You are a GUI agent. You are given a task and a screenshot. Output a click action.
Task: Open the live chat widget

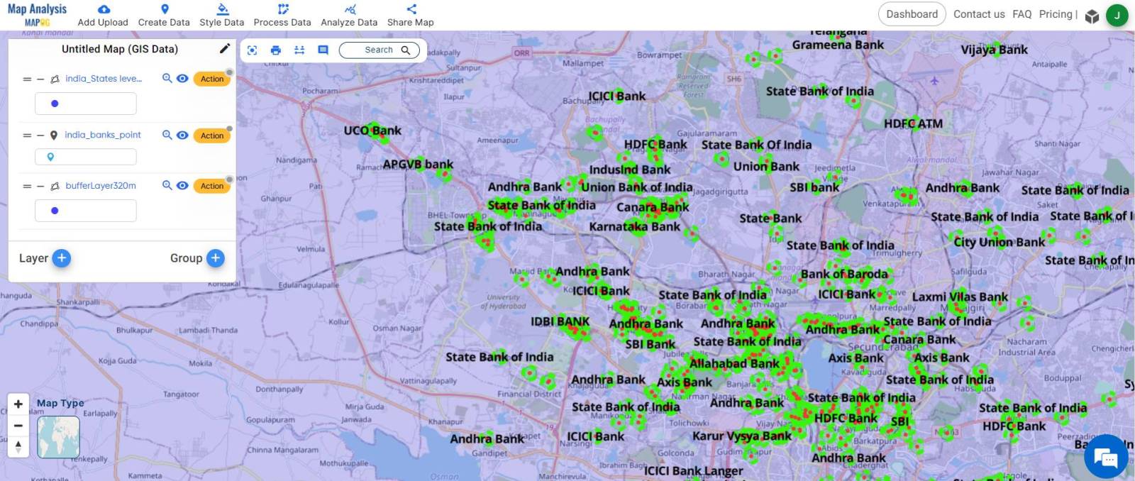[1106, 458]
